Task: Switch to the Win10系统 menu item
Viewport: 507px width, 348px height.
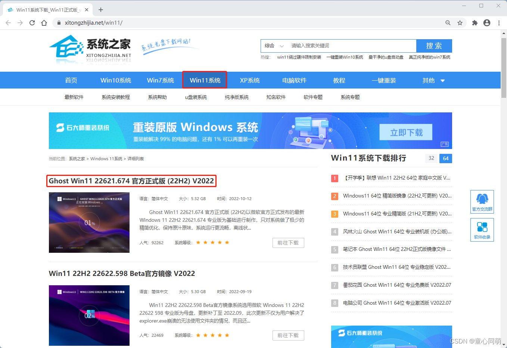Action: 116,80
